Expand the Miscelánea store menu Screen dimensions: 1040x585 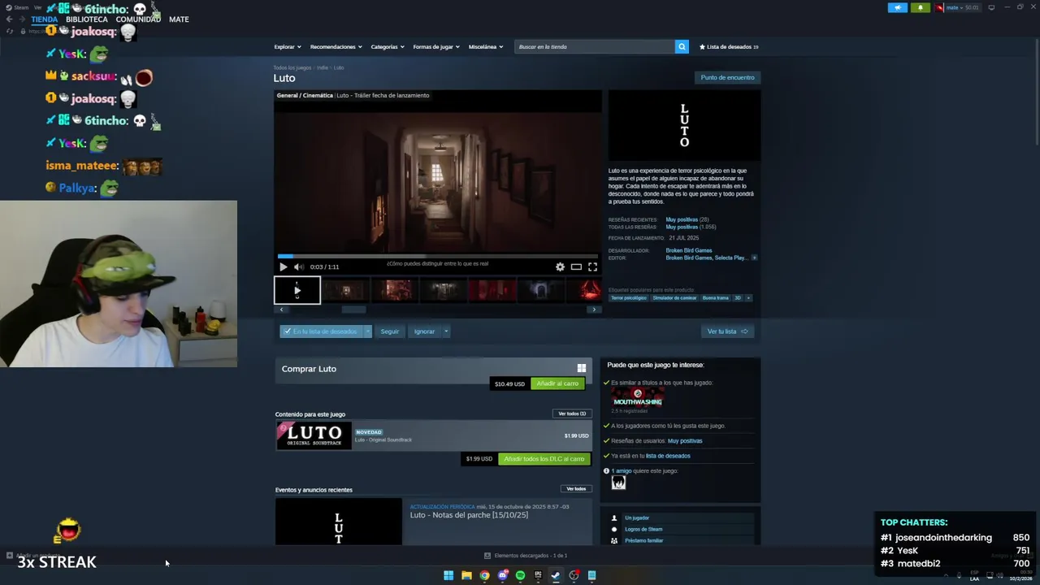click(485, 47)
